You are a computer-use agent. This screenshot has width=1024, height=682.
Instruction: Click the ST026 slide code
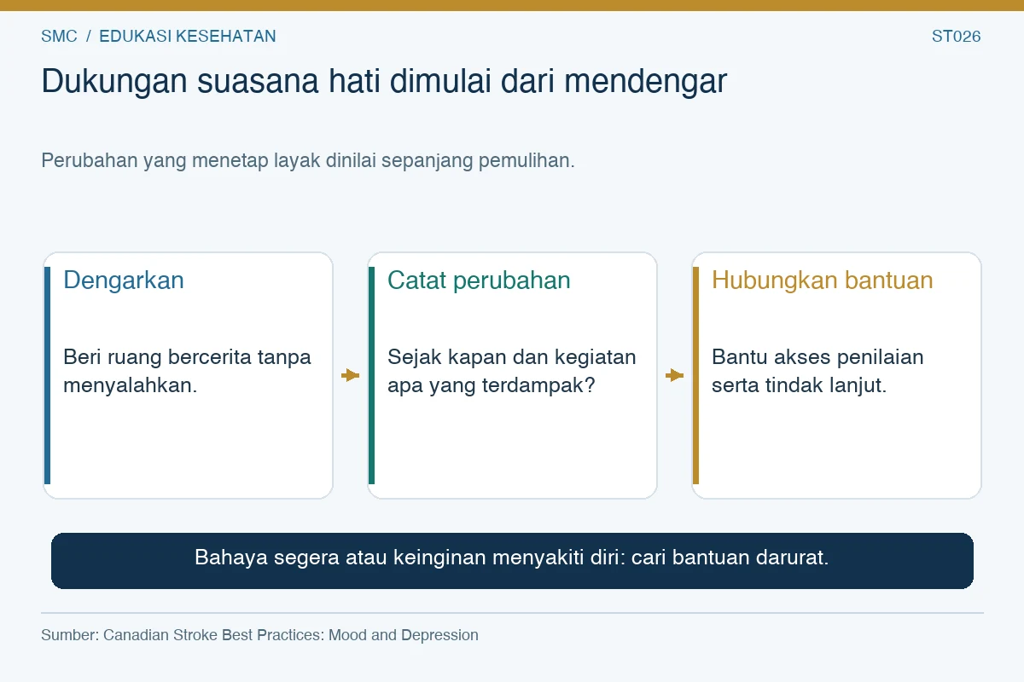pyautogui.click(x=957, y=36)
